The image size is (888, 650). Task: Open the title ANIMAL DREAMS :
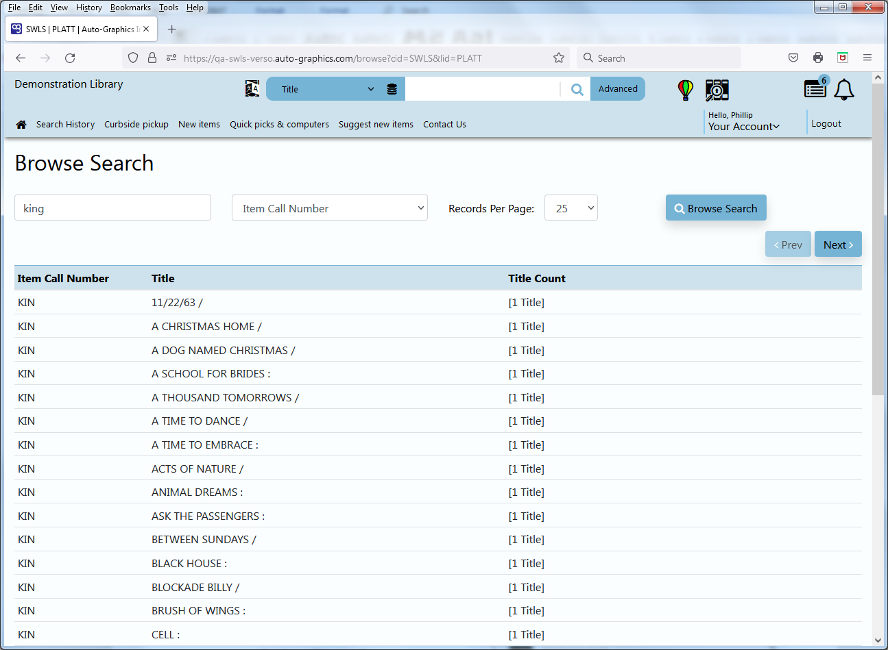coord(197,492)
